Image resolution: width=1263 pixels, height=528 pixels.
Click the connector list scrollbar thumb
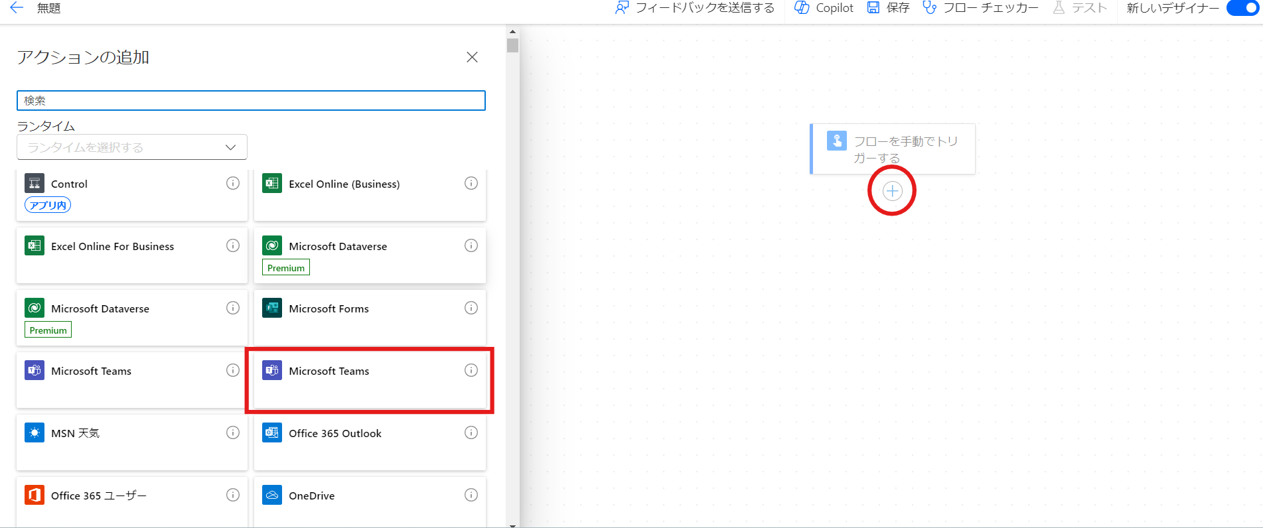(512, 45)
